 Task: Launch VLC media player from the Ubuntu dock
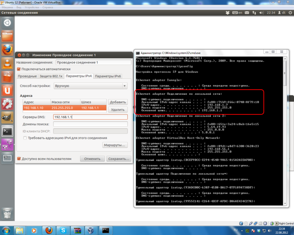(7, 63)
